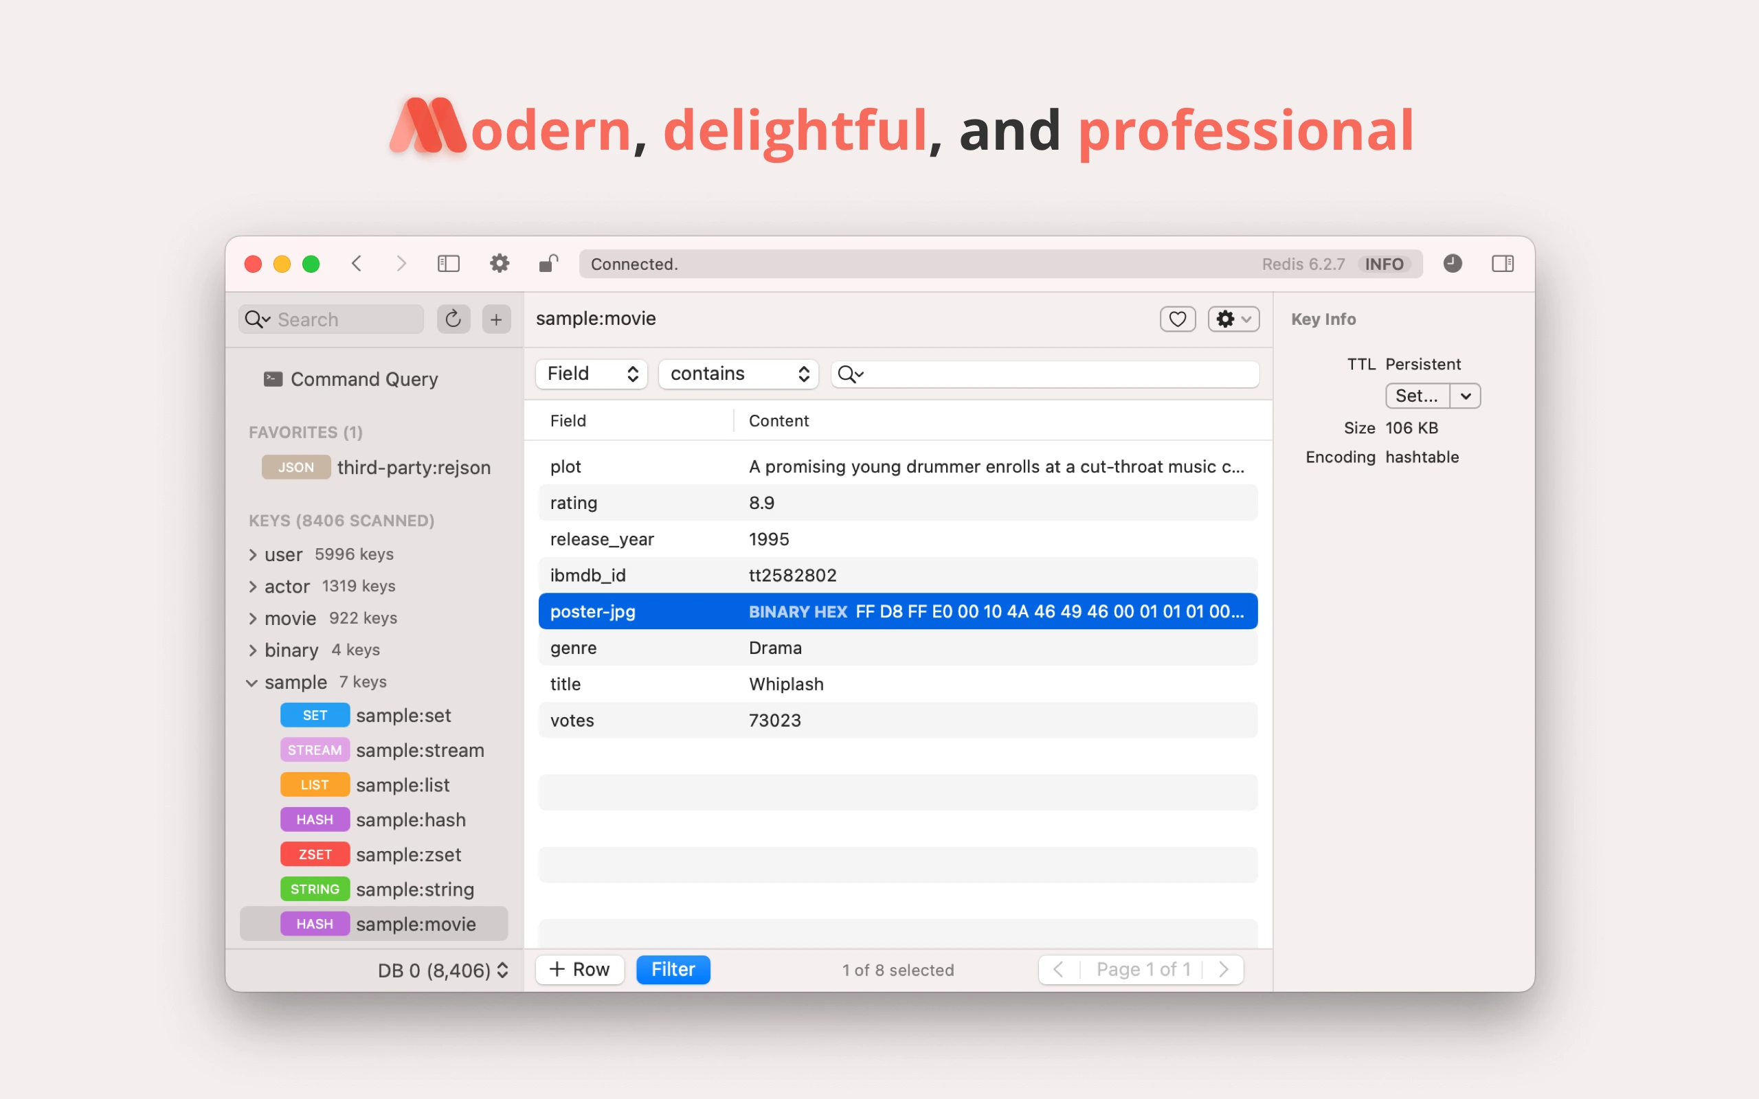This screenshot has width=1759, height=1099.
Task: Navigate back with left chevron
Action: click(357, 264)
